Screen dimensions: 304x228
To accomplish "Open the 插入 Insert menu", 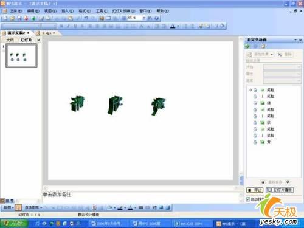I will click(x=67, y=11).
